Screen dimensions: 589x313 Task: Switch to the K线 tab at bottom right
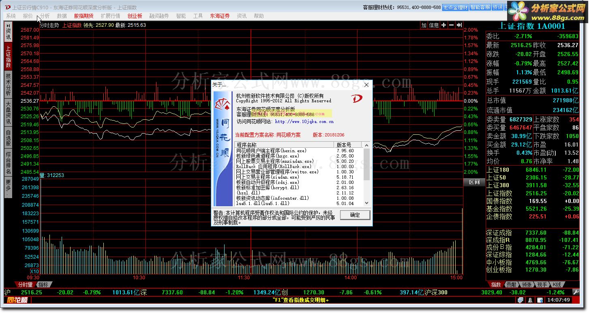tap(557, 285)
